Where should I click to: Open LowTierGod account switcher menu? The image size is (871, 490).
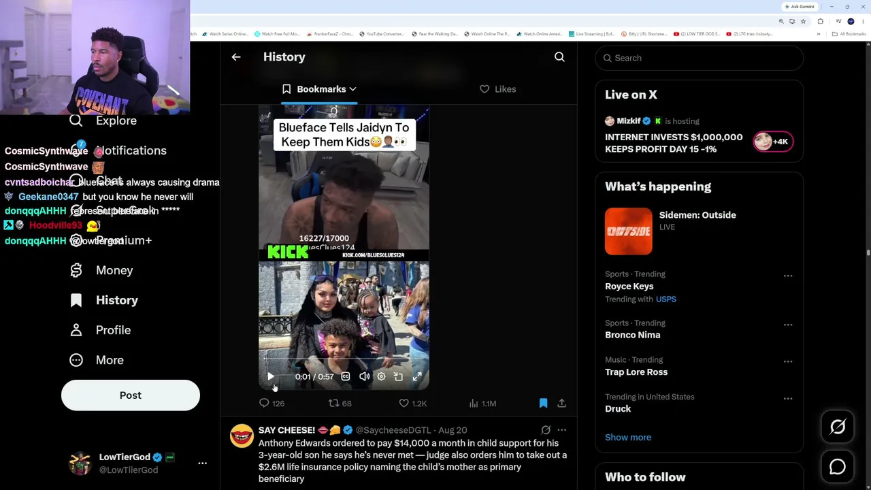(x=202, y=463)
